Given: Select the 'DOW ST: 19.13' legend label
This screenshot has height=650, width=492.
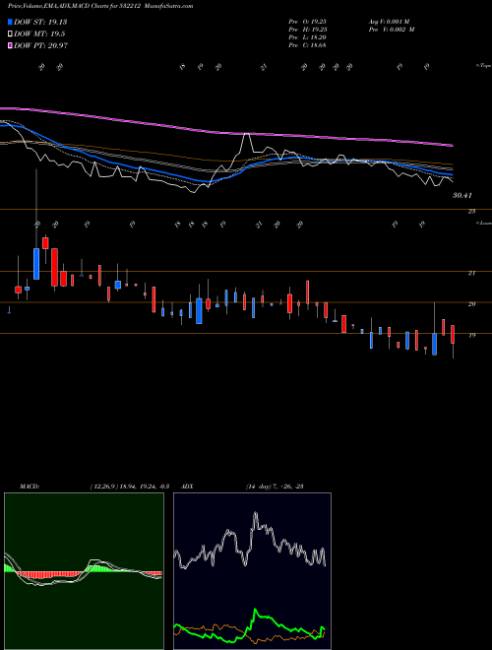Looking at the screenshot, I should tap(40, 22).
